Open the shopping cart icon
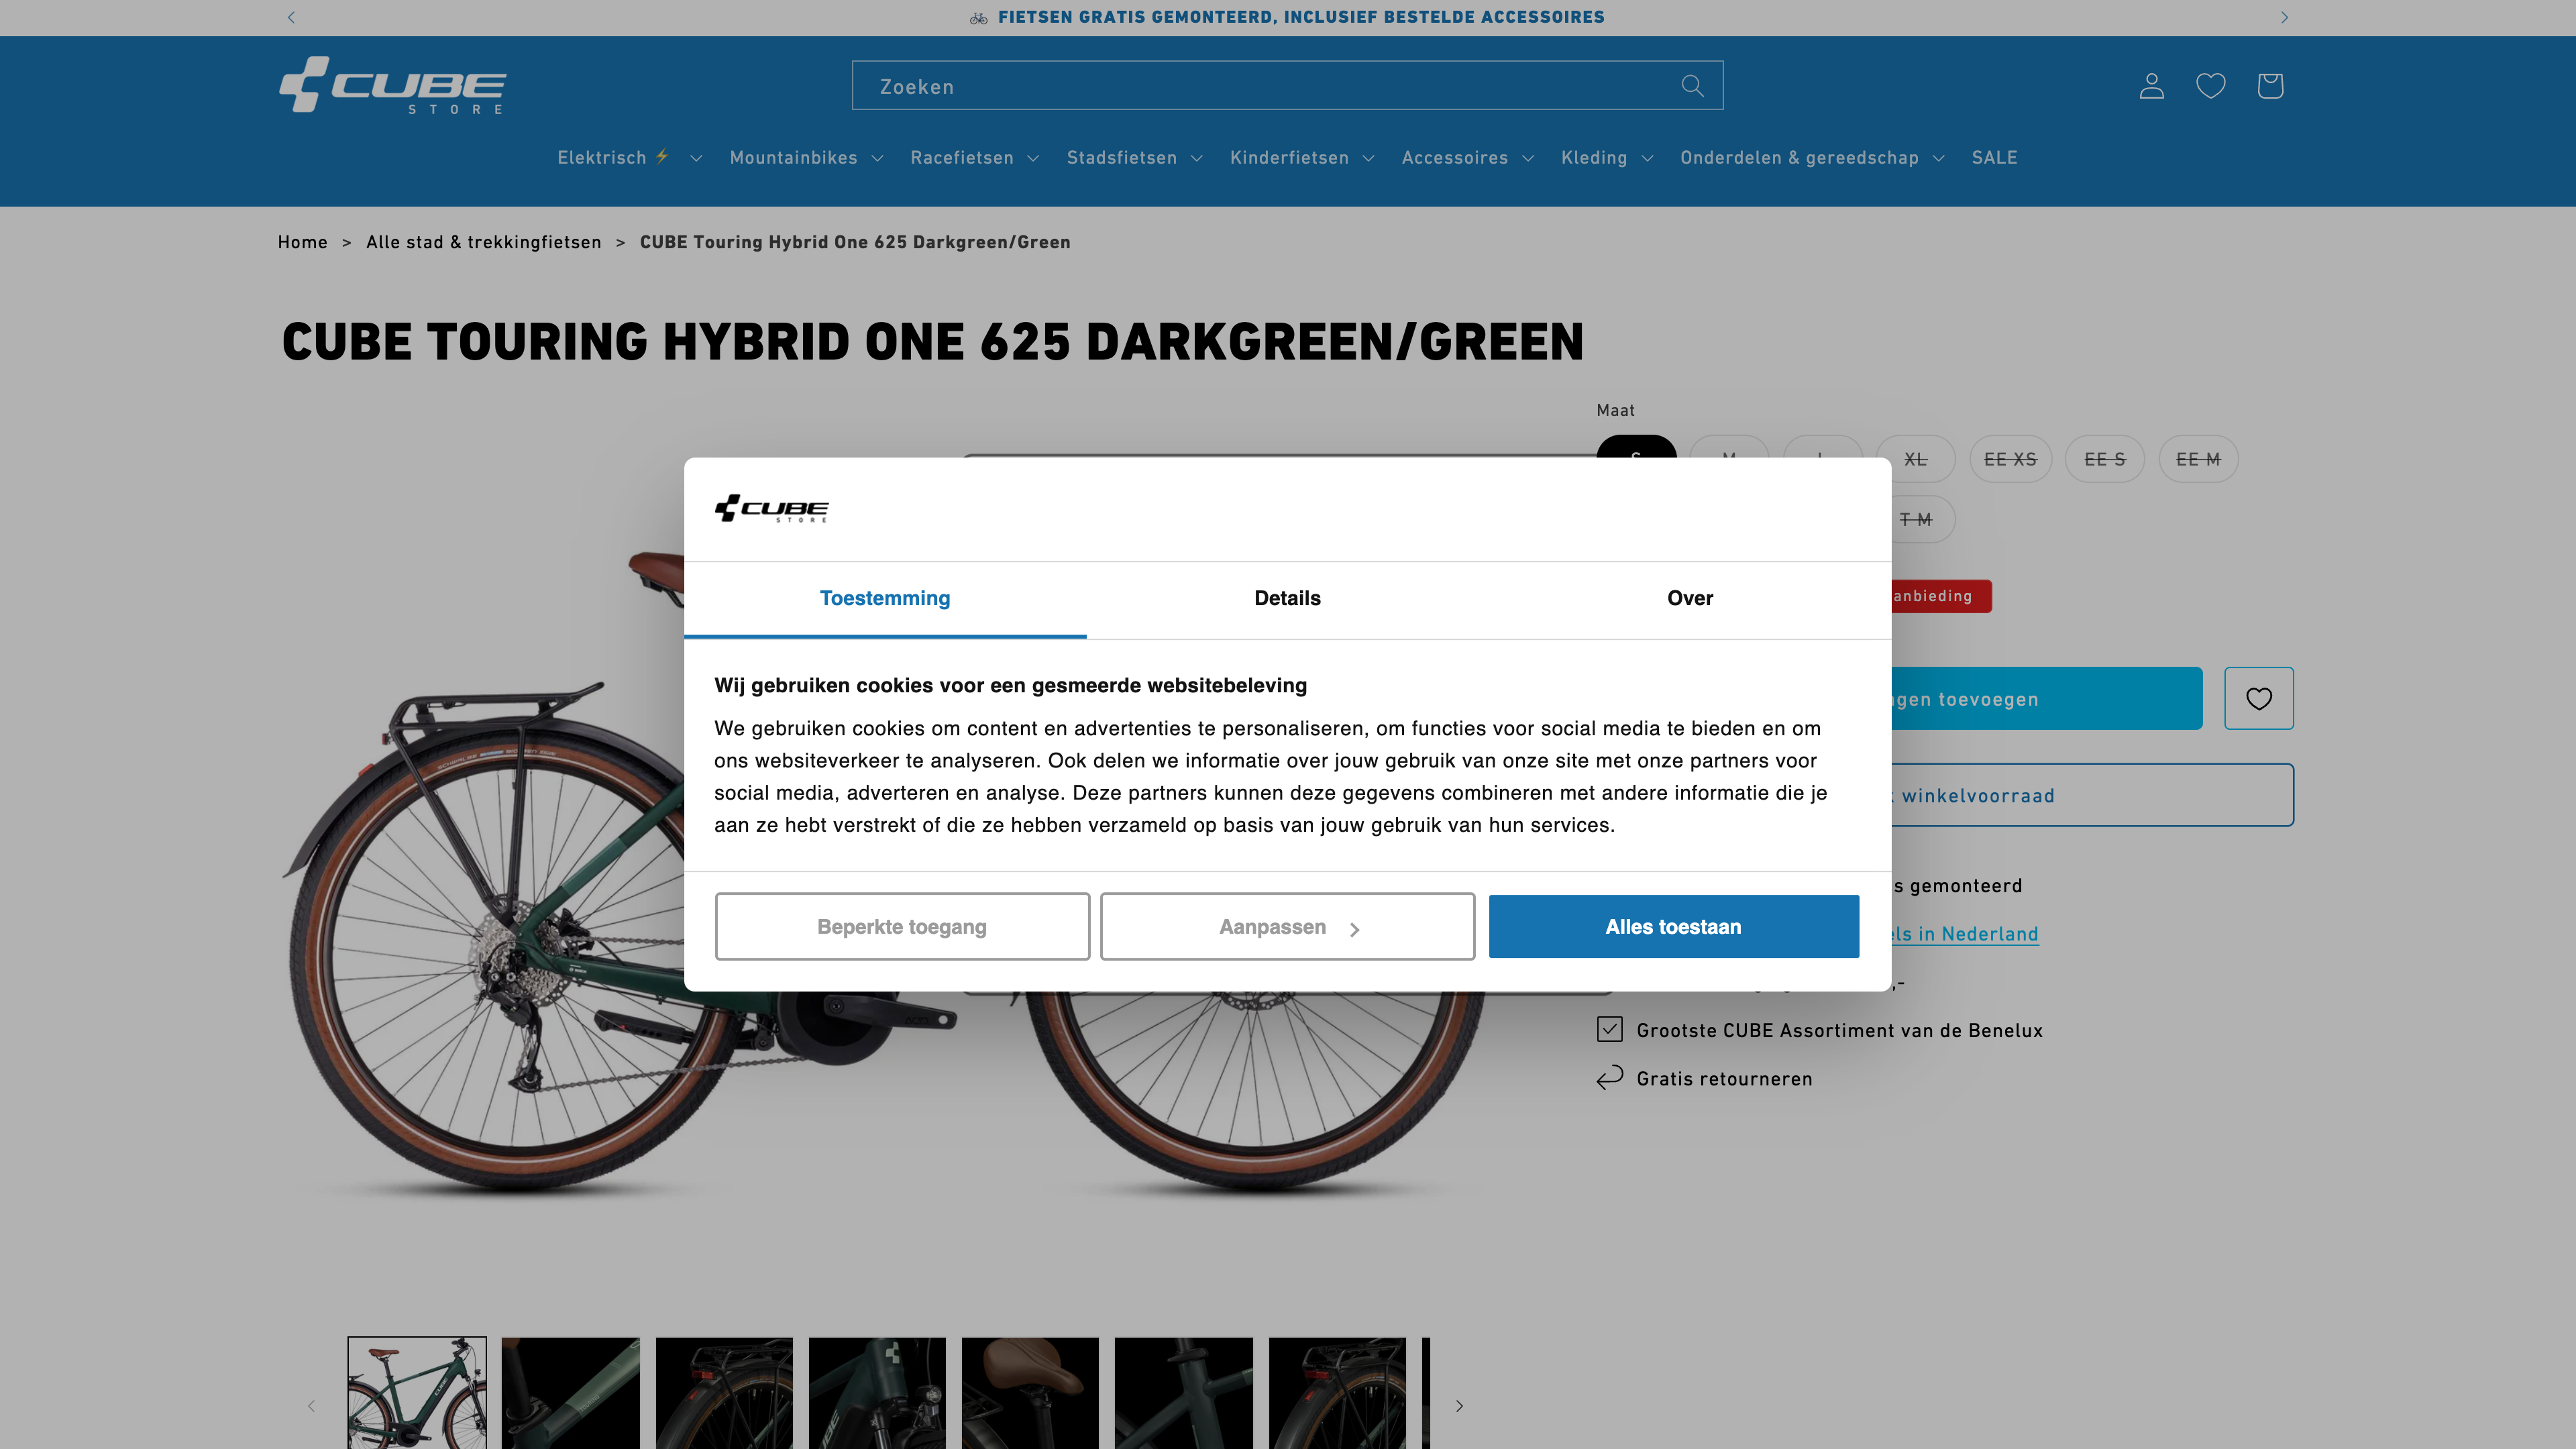The width and height of the screenshot is (2576, 1449). [x=2269, y=86]
